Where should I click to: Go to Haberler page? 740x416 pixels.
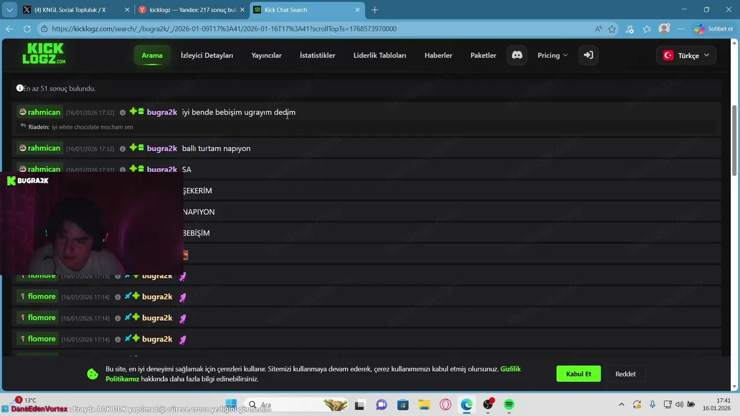pos(438,55)
